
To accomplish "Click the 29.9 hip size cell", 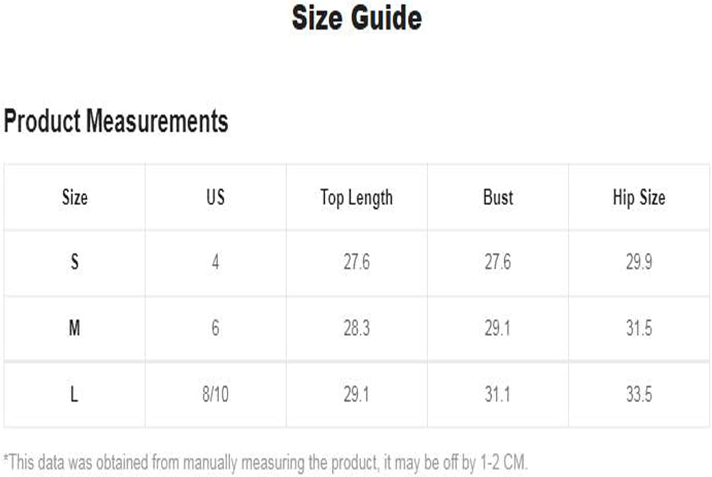I will coord(639,262).
